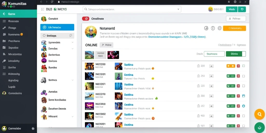Click the yellow emoji coin icon
This screenshot has width=266, height=133.
coord(210,9)
